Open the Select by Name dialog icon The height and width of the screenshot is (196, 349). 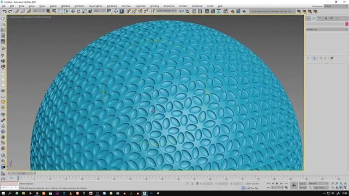pos(55,11)
